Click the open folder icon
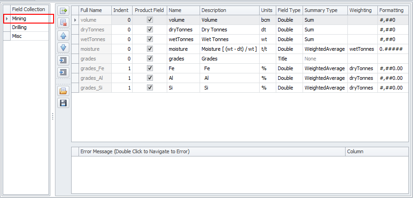This screenshot has width=413, height=198. coord(63,91)
